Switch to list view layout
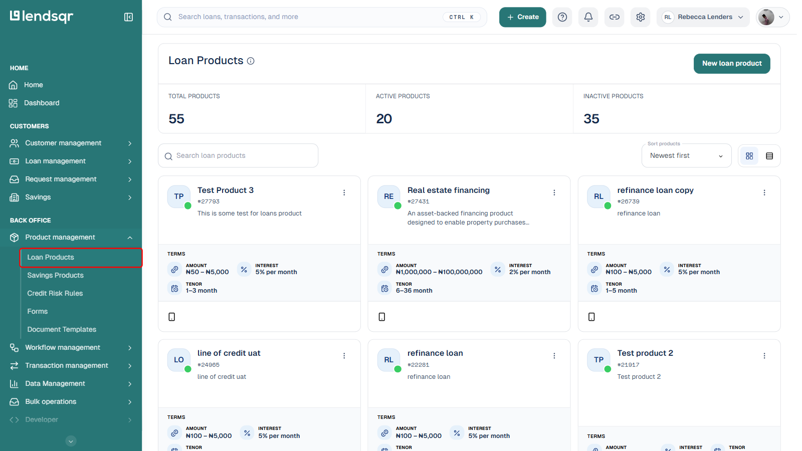The height and width of the screenshot is (451, 802). (769, 156)
